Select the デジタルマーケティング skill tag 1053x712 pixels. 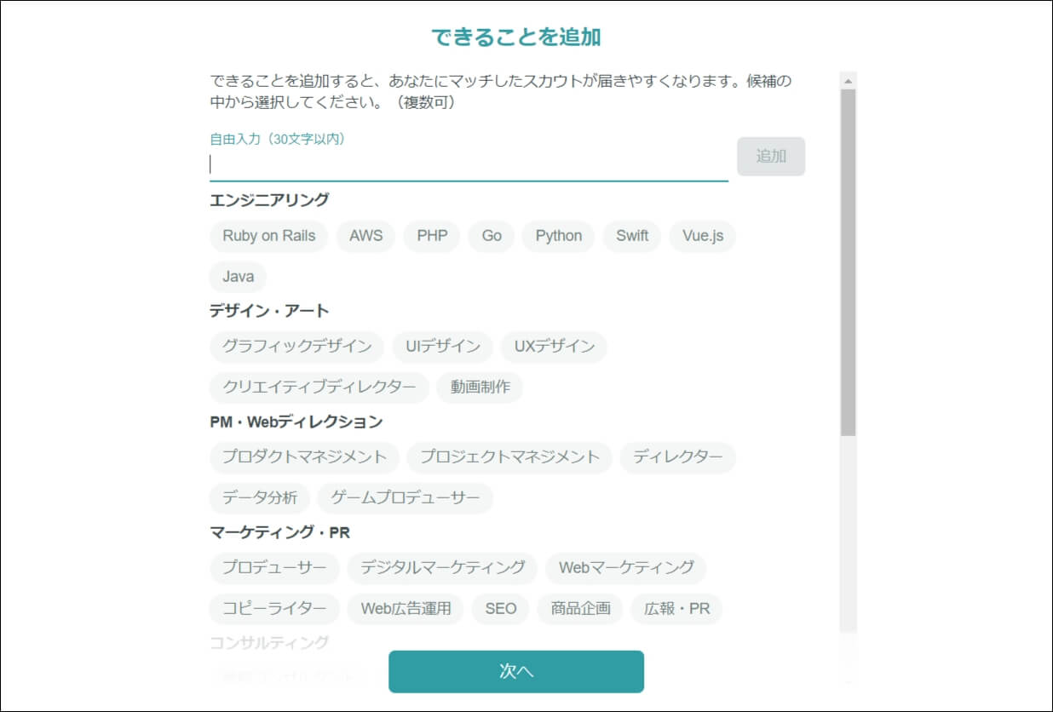coord(440,567)
